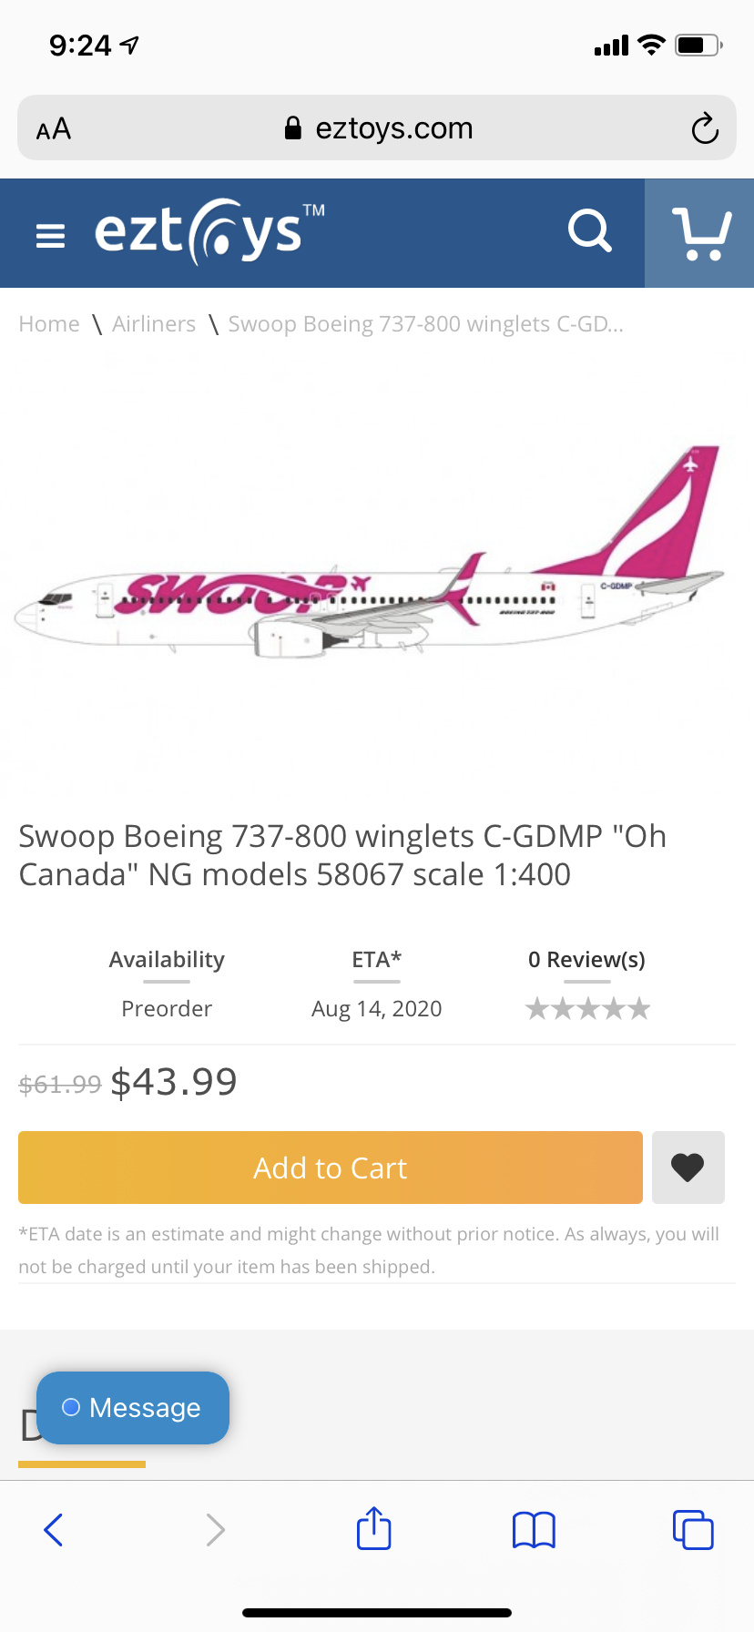754x1632 pixels.
Task: Show open Safari tabs
Action: tap(693, 1530)
